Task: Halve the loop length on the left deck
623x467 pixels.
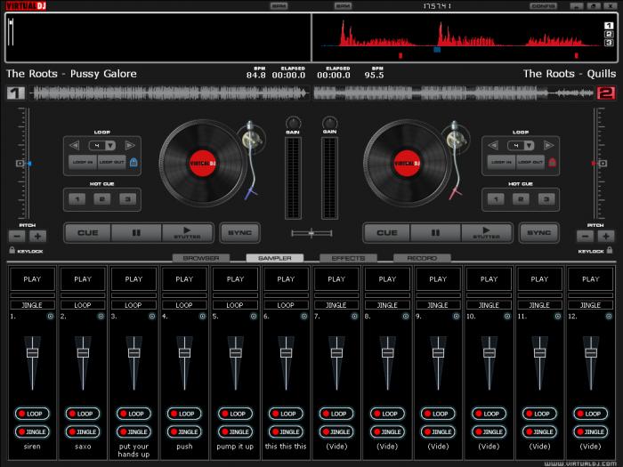Action: pyautogui.click(x=72, y=145)
